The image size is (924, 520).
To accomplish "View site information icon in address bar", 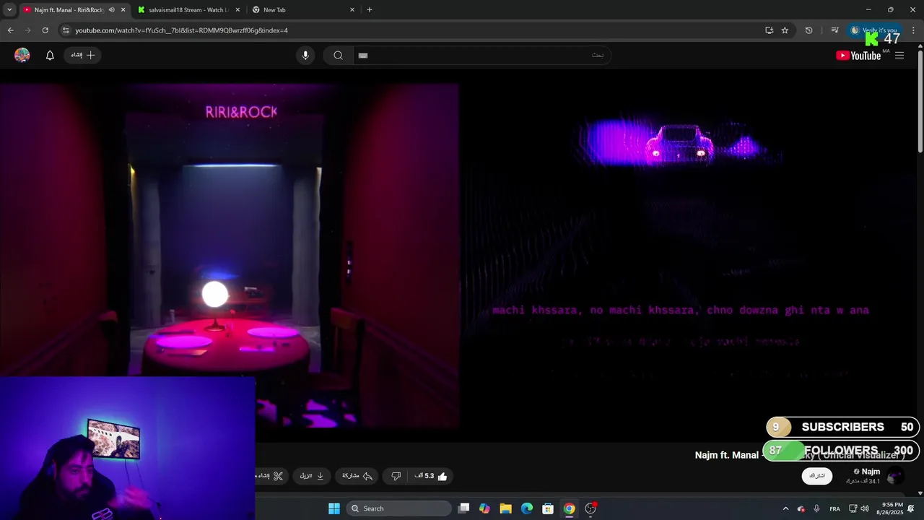I will coord(66,30).
